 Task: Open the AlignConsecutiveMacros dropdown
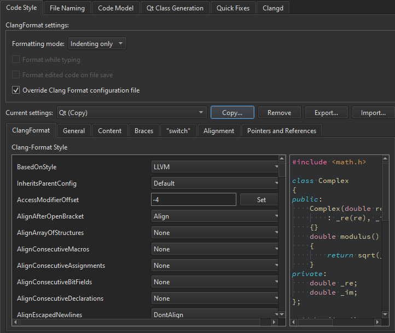tap(215, 249)
